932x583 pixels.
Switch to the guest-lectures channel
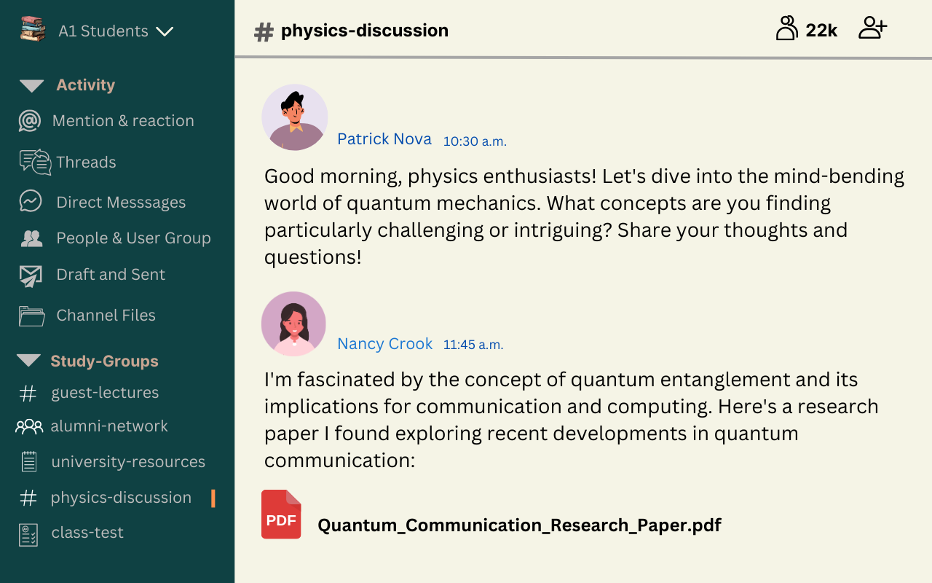point(104,393)
